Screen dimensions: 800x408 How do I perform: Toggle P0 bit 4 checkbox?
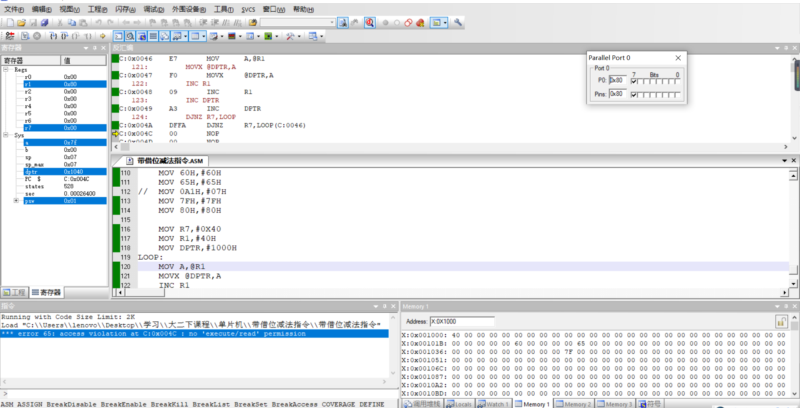(653, 81)
